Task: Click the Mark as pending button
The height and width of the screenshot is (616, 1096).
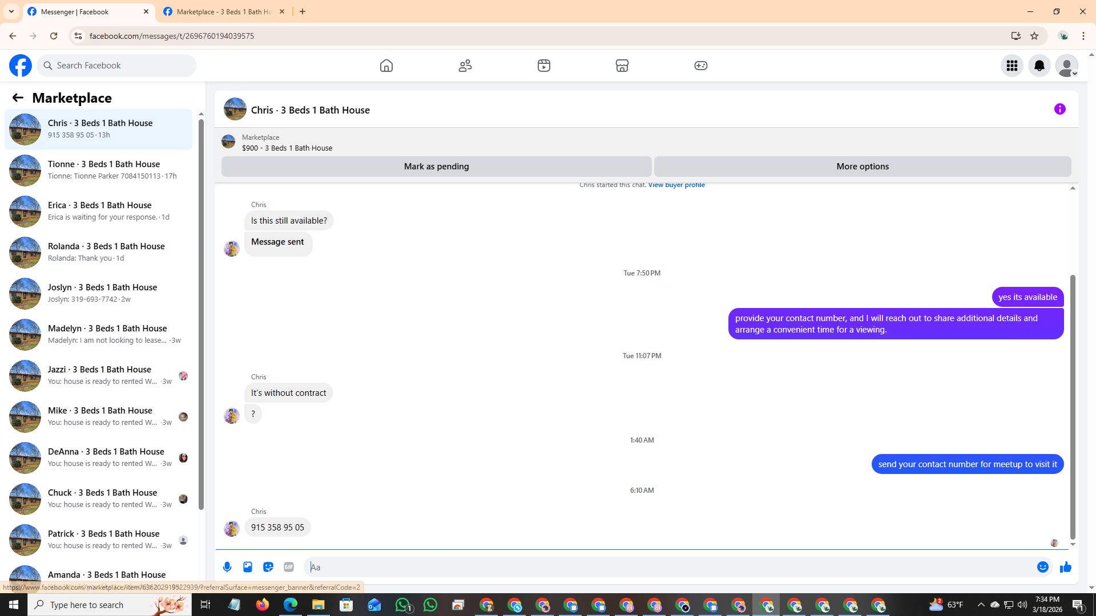Action: coord(436,167)
